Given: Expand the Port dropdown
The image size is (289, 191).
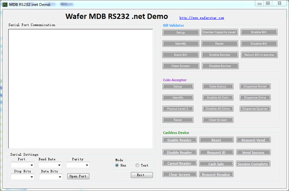Looking at the screenshot, I should click(23, 165).
